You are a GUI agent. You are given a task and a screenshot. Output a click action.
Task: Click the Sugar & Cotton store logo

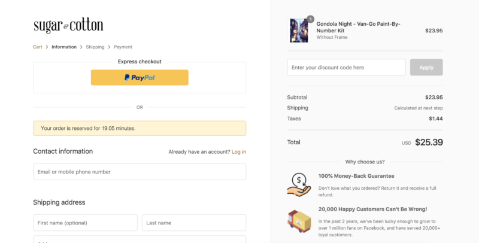pyautogui.click(x=68, y=26)
